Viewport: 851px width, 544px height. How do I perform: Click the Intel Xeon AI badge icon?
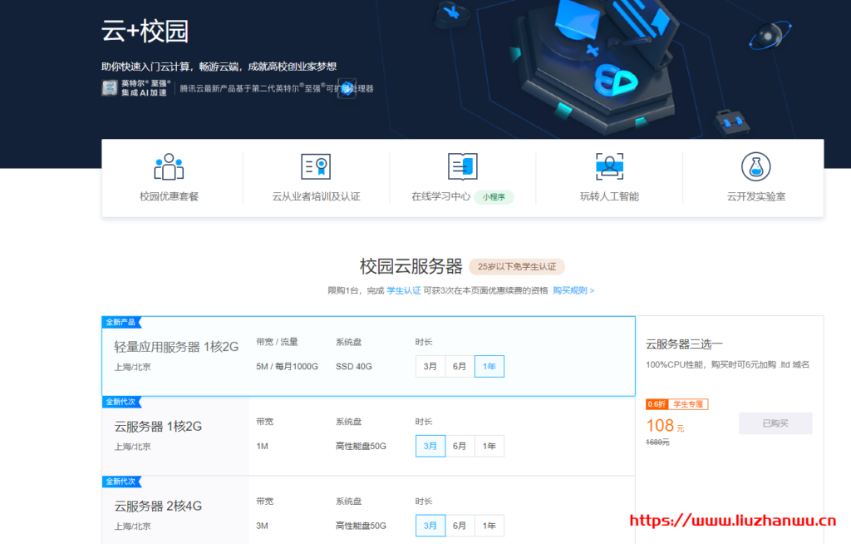click(x=109, y=88)
